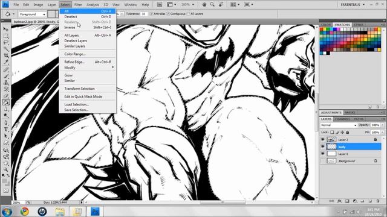Choose Inverse from the Select menu

coord(88,27)
